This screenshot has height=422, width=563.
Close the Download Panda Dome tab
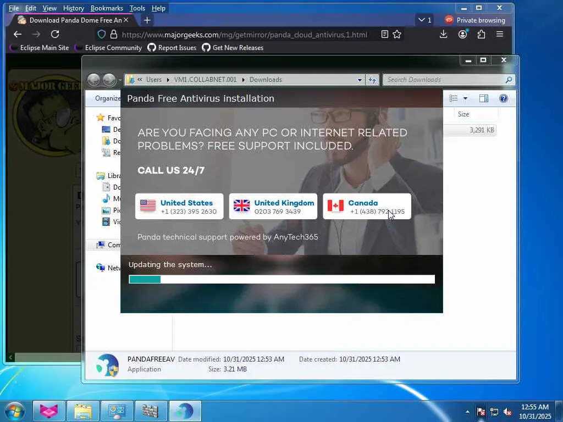point(126,20)
